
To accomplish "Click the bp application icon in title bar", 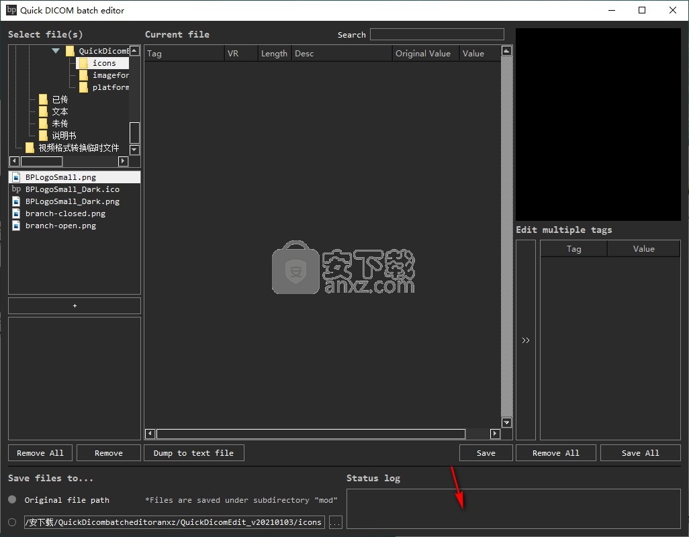I will (11, 9).
